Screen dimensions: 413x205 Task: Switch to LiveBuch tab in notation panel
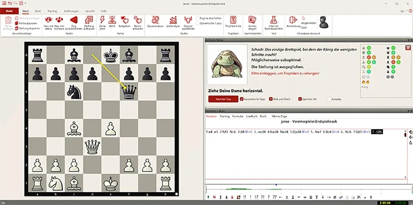pyautogui.click(x=252, y=116)
